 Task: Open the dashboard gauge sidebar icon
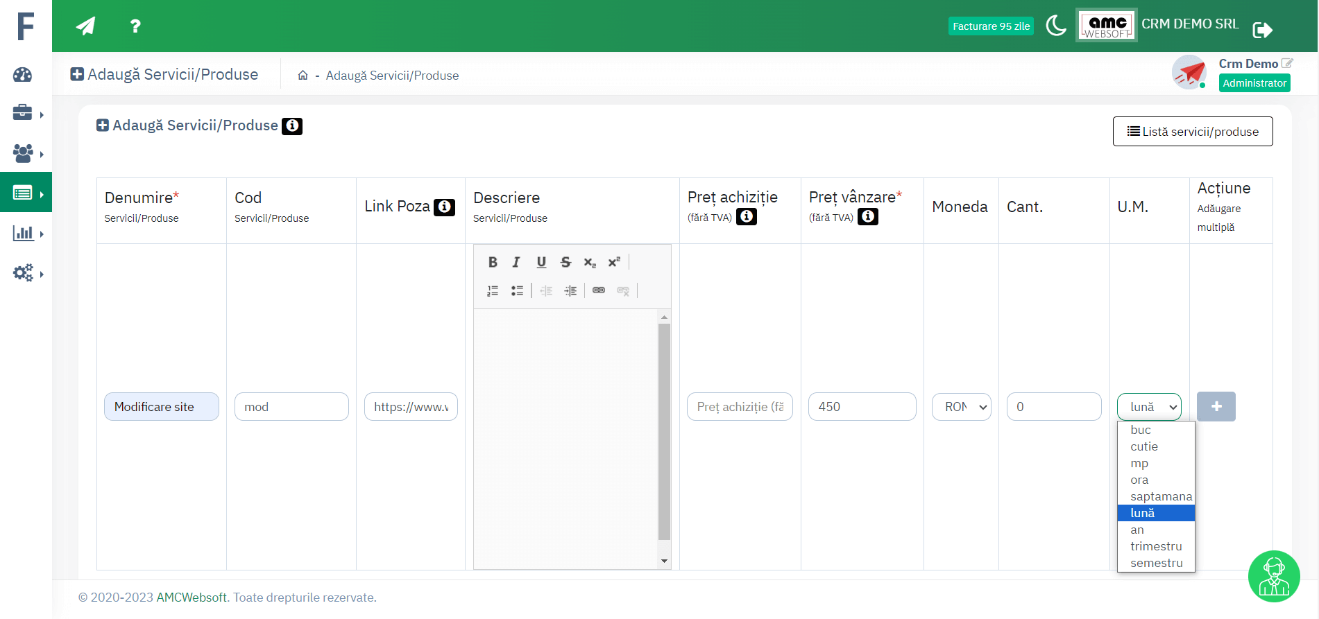coord(23,75)
